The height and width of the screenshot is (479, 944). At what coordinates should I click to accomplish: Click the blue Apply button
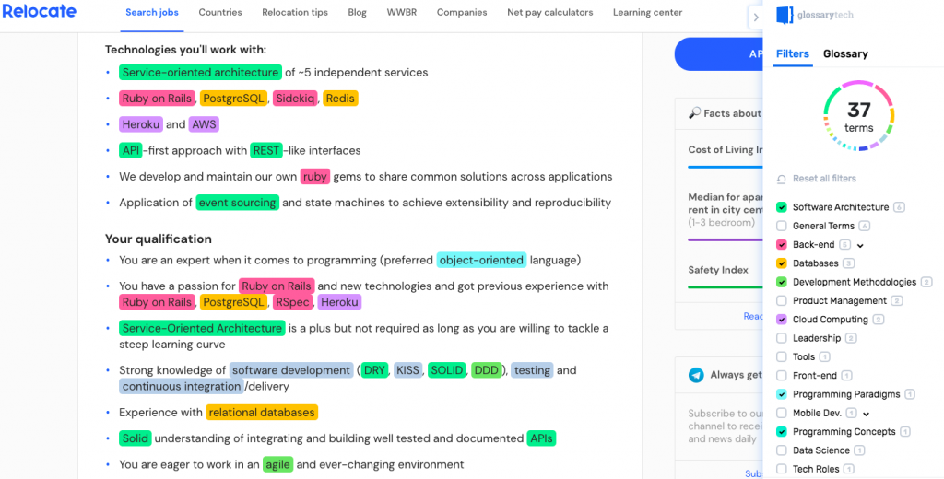[719, 54]
